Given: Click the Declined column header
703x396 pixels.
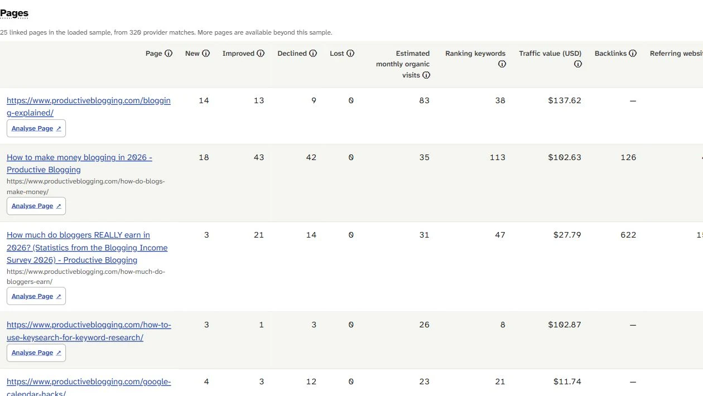Looking at the screenshot, I should (292, 54).
